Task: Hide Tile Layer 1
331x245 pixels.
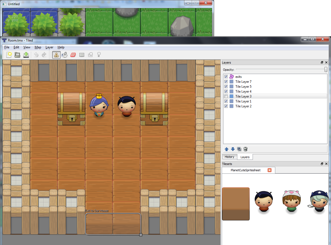Action: pyautogui.click(x=226, y=101)
